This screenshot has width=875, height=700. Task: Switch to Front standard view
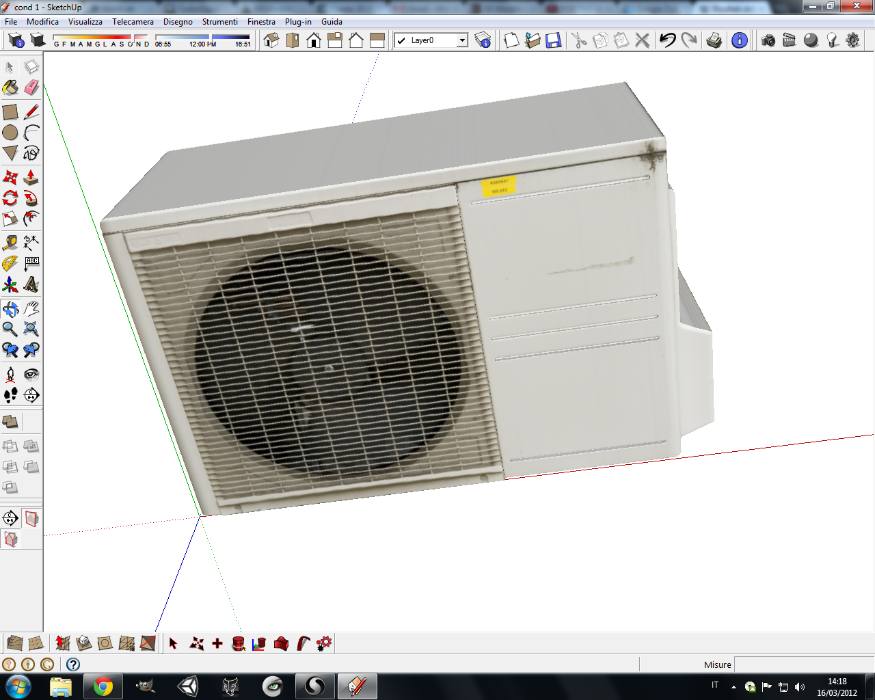[x=314, y=40]
